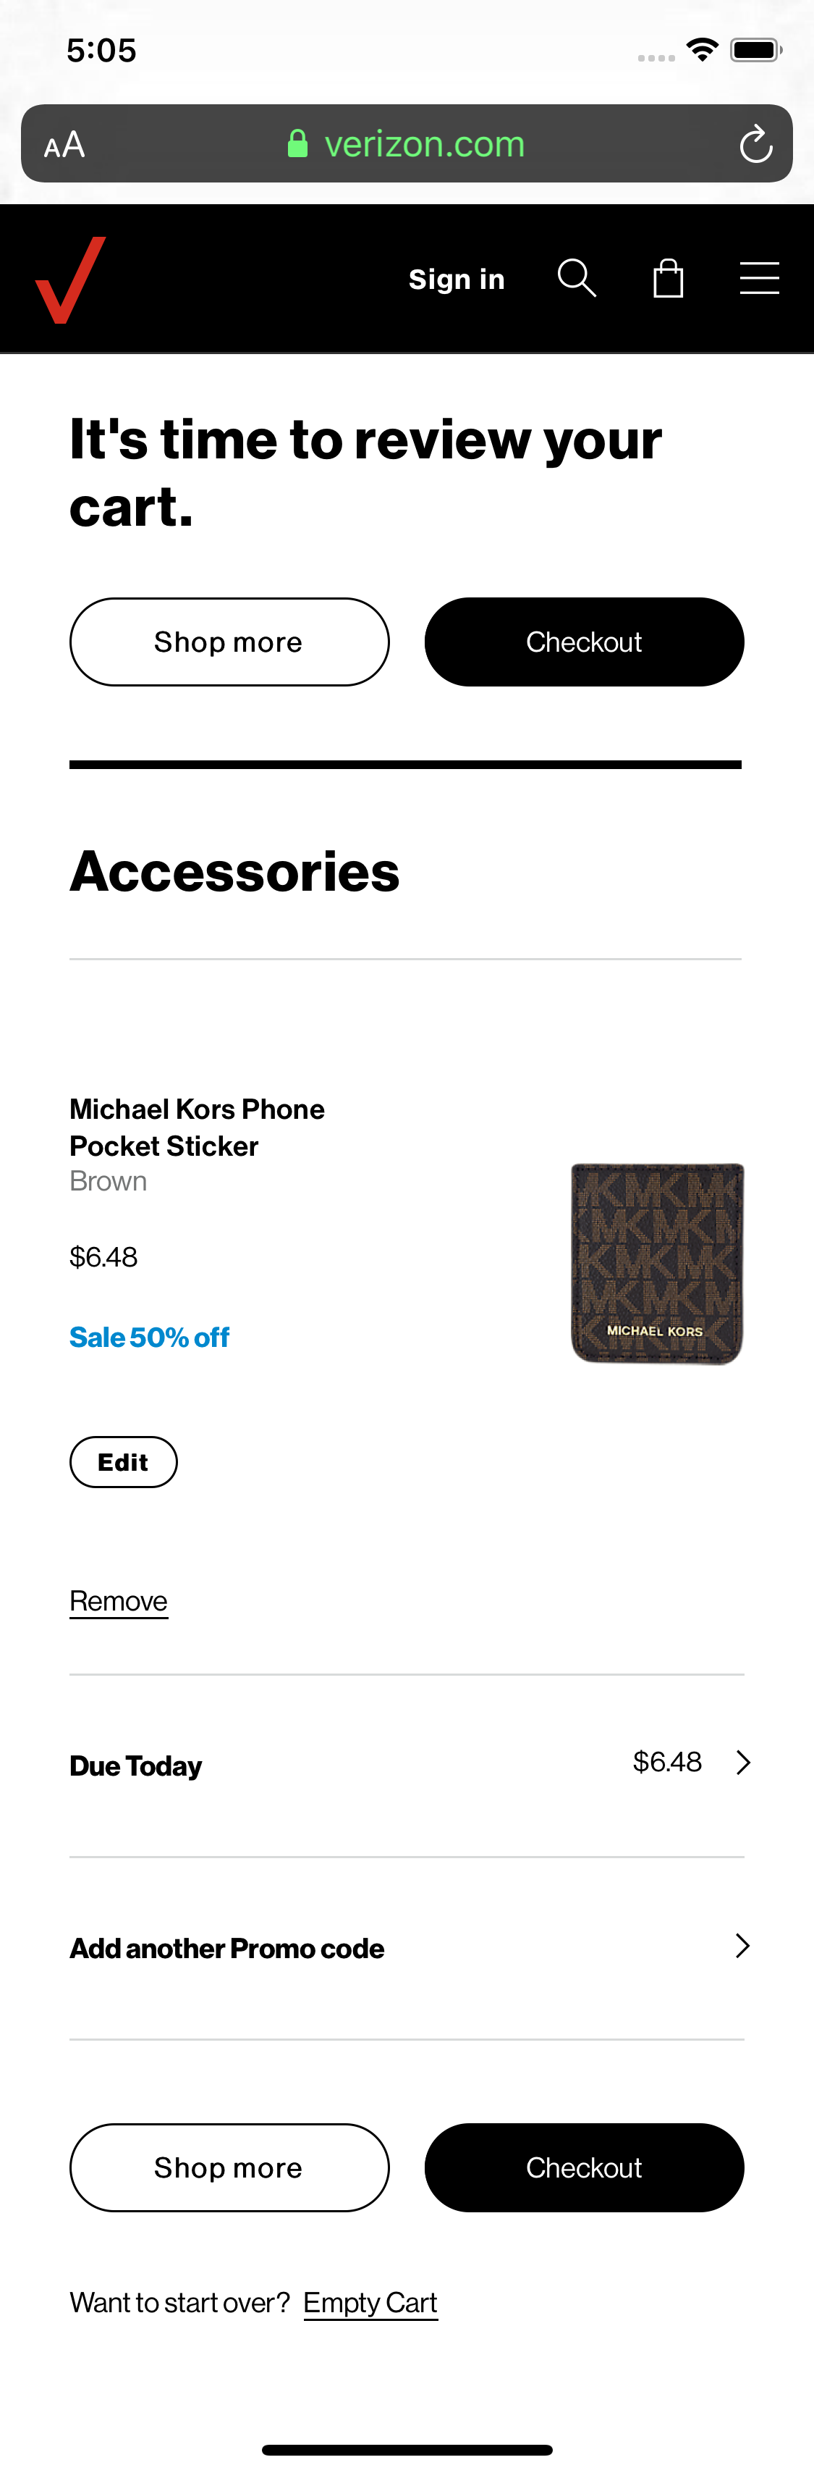This screenshot has height=2473, width=814.
Task: Click the Empty Cart link
Action: 370,2302
